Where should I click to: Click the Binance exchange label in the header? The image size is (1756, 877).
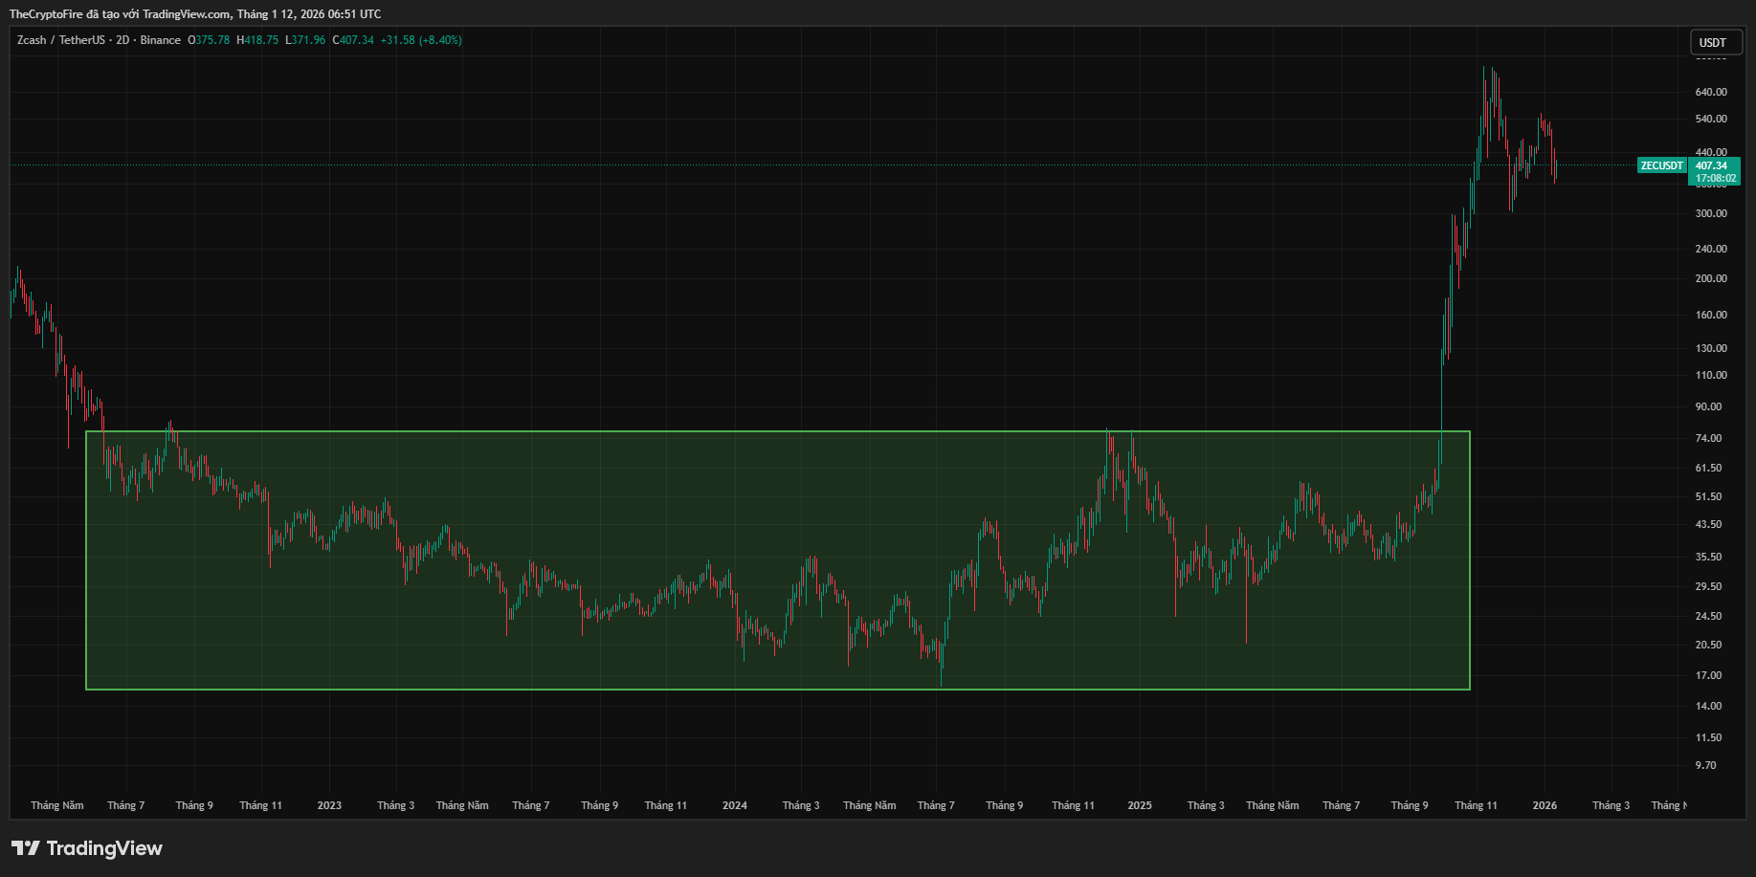click(159, 40)
